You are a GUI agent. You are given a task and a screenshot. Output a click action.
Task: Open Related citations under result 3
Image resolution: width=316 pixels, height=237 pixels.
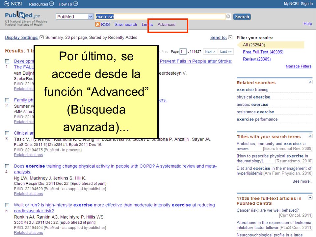pos(28,155)
